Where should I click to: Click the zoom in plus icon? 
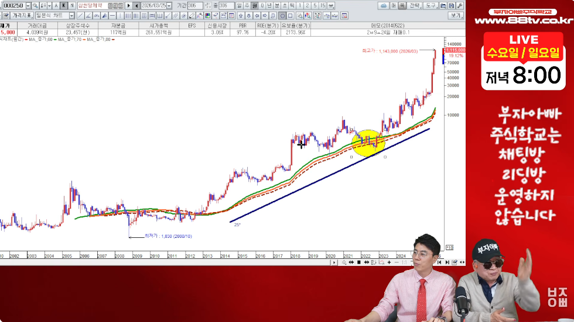pyautogui.click(x=389, y=263)
